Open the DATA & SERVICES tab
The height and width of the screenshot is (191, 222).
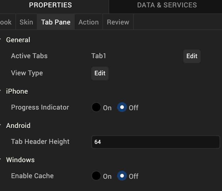coord(167,5)
